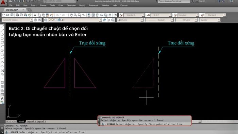Click the New drawing icon

tap(3, 15)
